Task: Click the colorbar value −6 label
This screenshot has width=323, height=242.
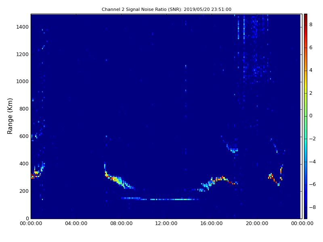Action: (313, 184)
